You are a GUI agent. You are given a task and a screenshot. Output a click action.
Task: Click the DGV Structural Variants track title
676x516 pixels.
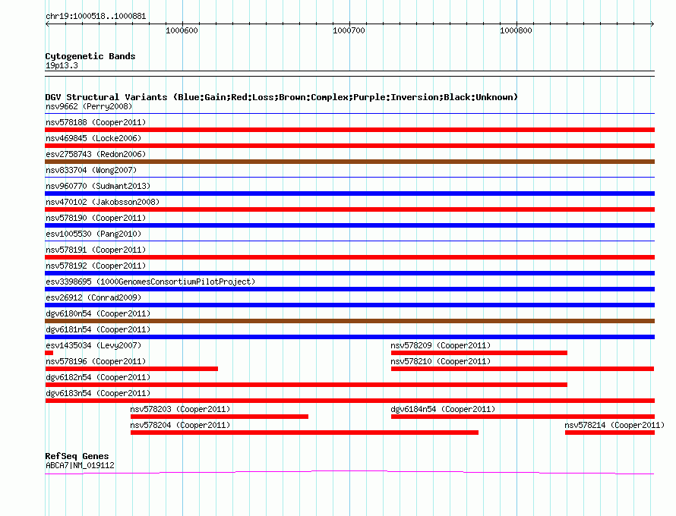[x=282, y=97]
